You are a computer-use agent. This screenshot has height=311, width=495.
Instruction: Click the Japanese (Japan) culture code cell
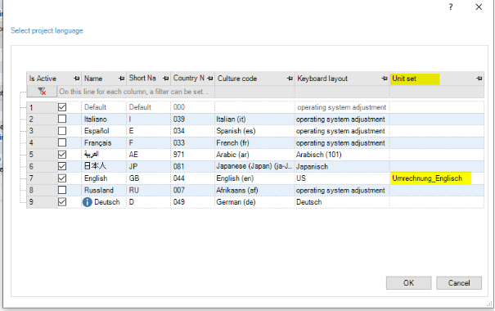(254, 166)
